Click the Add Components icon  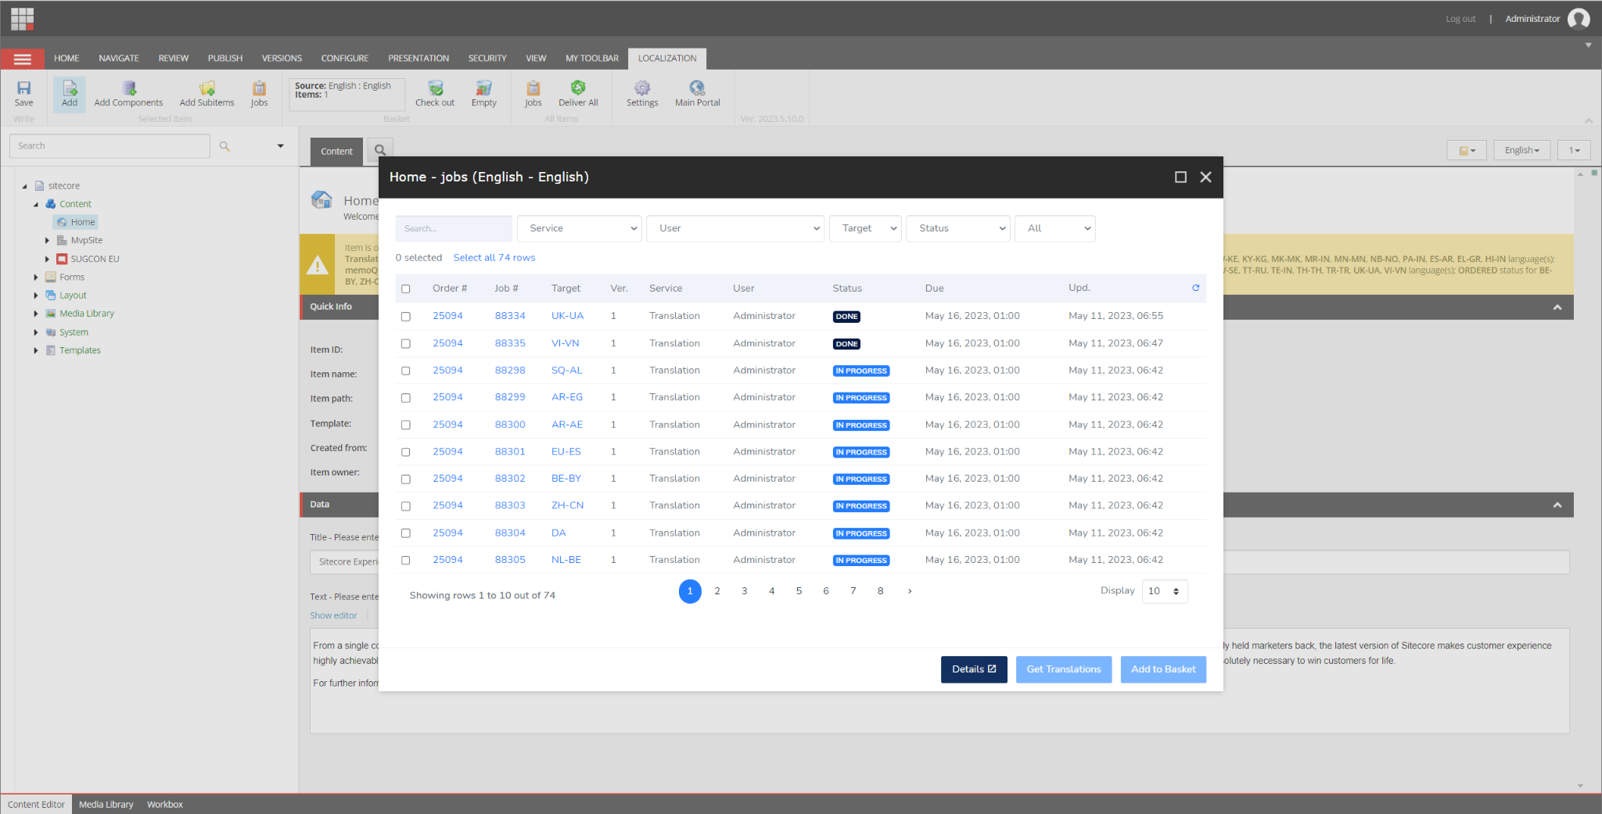pyautogui.click(x=129, y=88)
